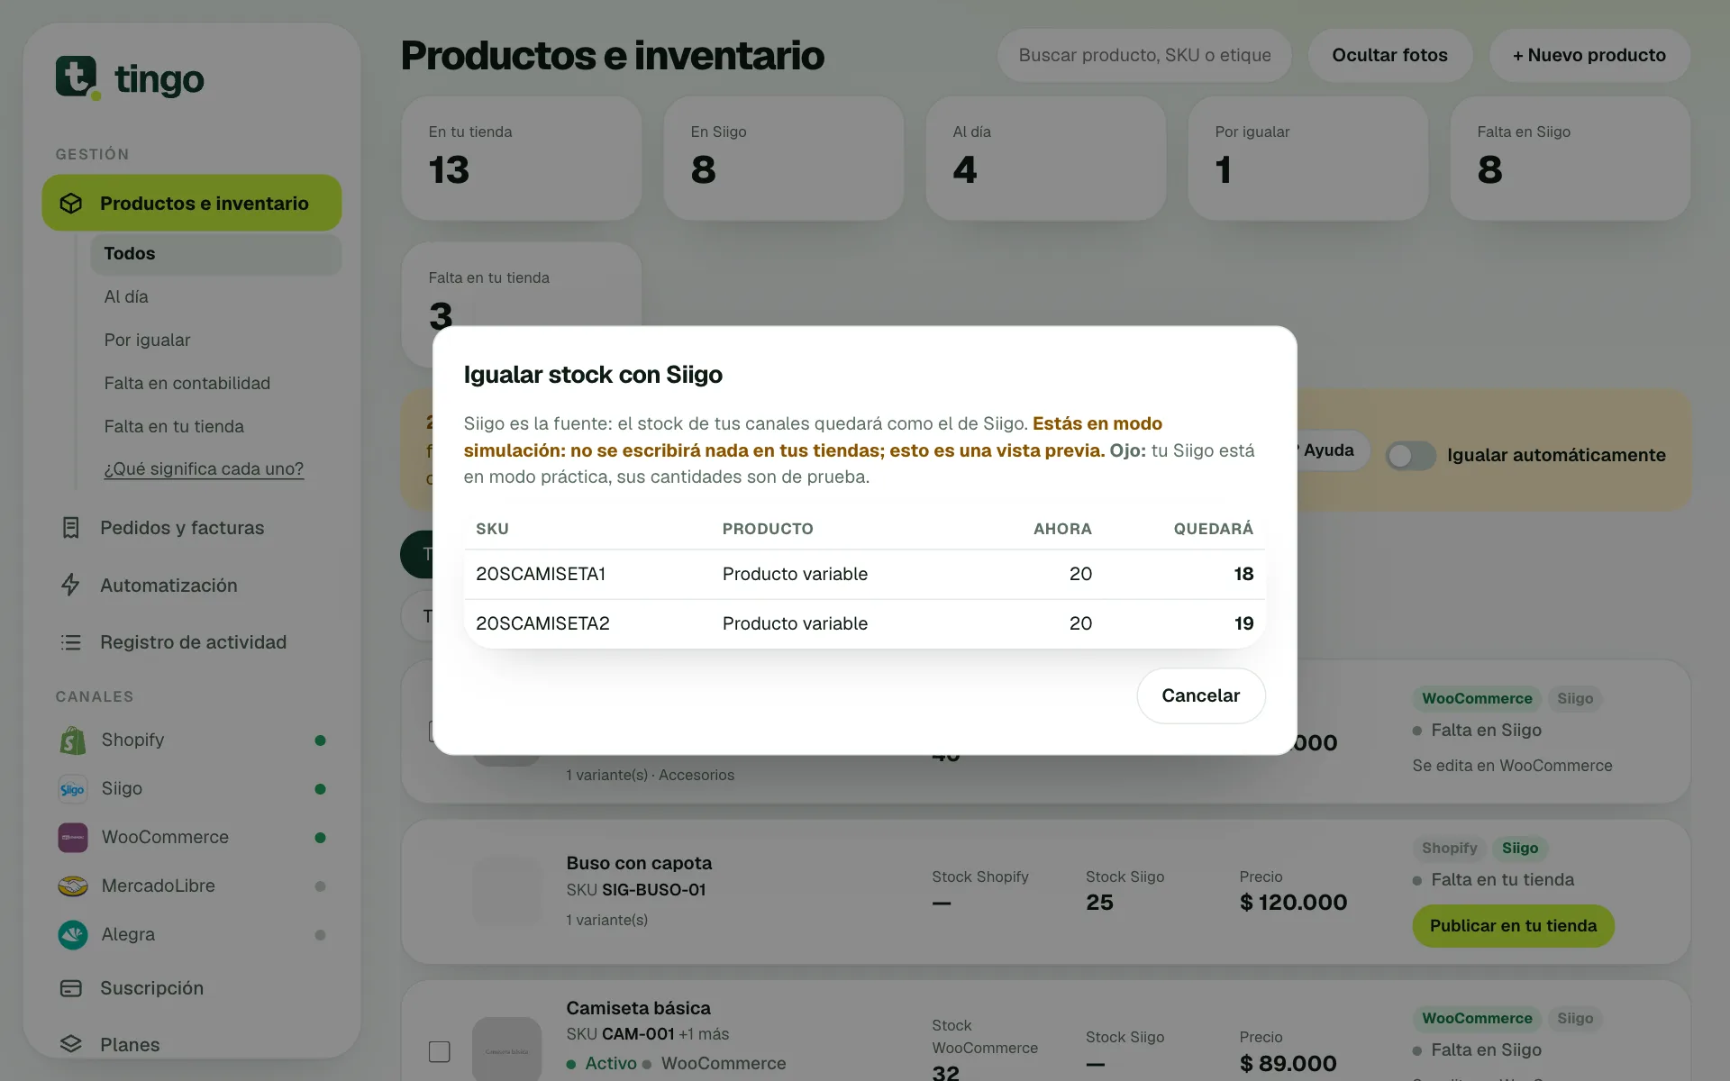Image resolution: width=1730 pixels, height=1081 pixels.
Task: Click the Buso con capota product name
Action: (x=639, y=863)
